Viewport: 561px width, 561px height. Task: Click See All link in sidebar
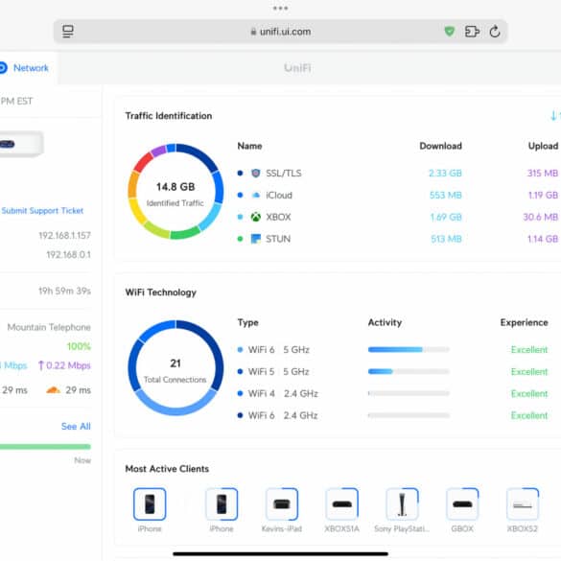click(x=76, y=426)
